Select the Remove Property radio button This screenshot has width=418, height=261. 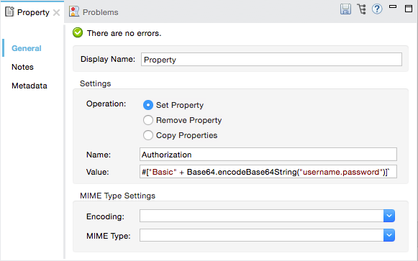coord(148,120)
